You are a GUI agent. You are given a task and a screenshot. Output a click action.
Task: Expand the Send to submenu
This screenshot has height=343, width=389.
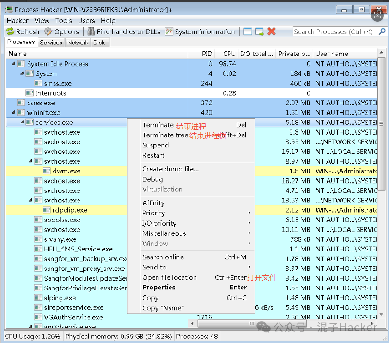[249, 267]
